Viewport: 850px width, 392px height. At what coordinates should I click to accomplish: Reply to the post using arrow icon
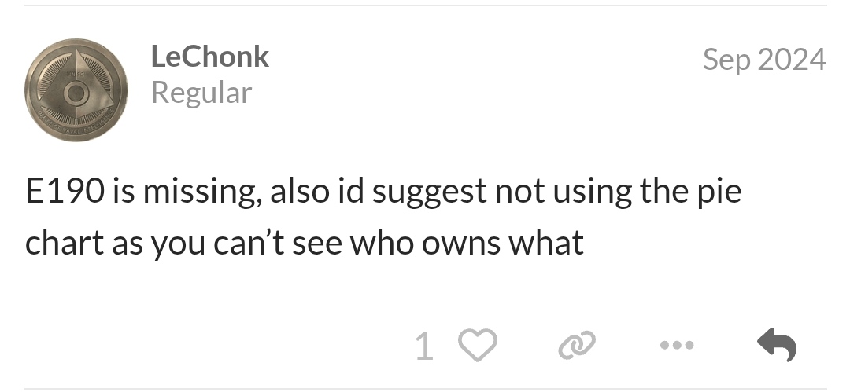pyautogui.click(x=777, y=346)
